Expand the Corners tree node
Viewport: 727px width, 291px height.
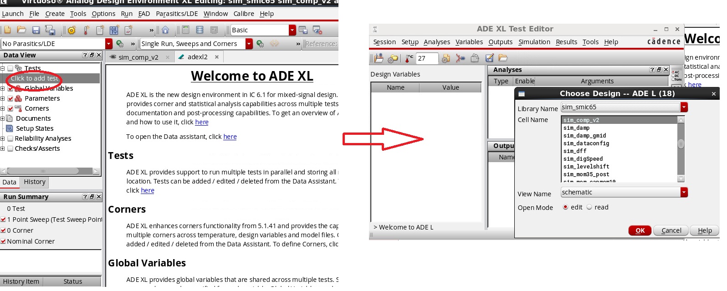pyautogui.click(x=2, y=108)
